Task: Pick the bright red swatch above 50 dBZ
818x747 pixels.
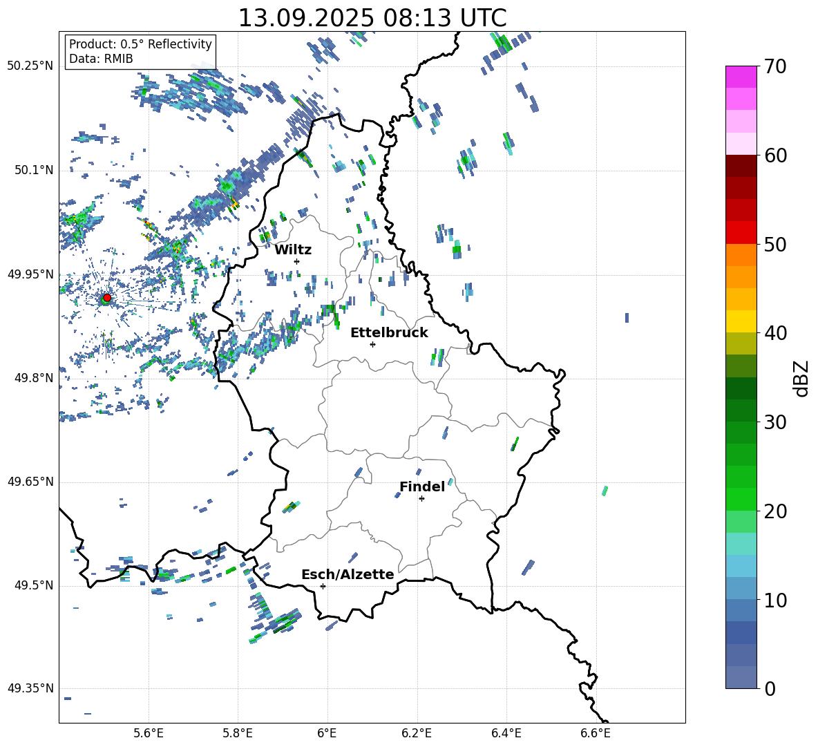Action: click(x=741, y=233)
